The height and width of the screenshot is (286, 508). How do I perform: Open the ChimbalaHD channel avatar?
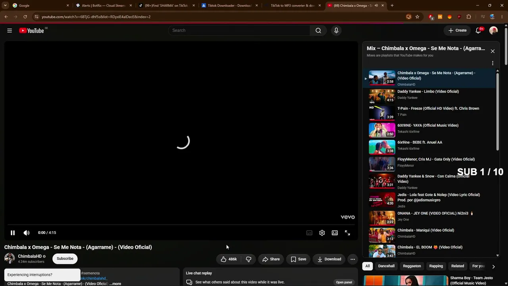(x=10, y=258)
